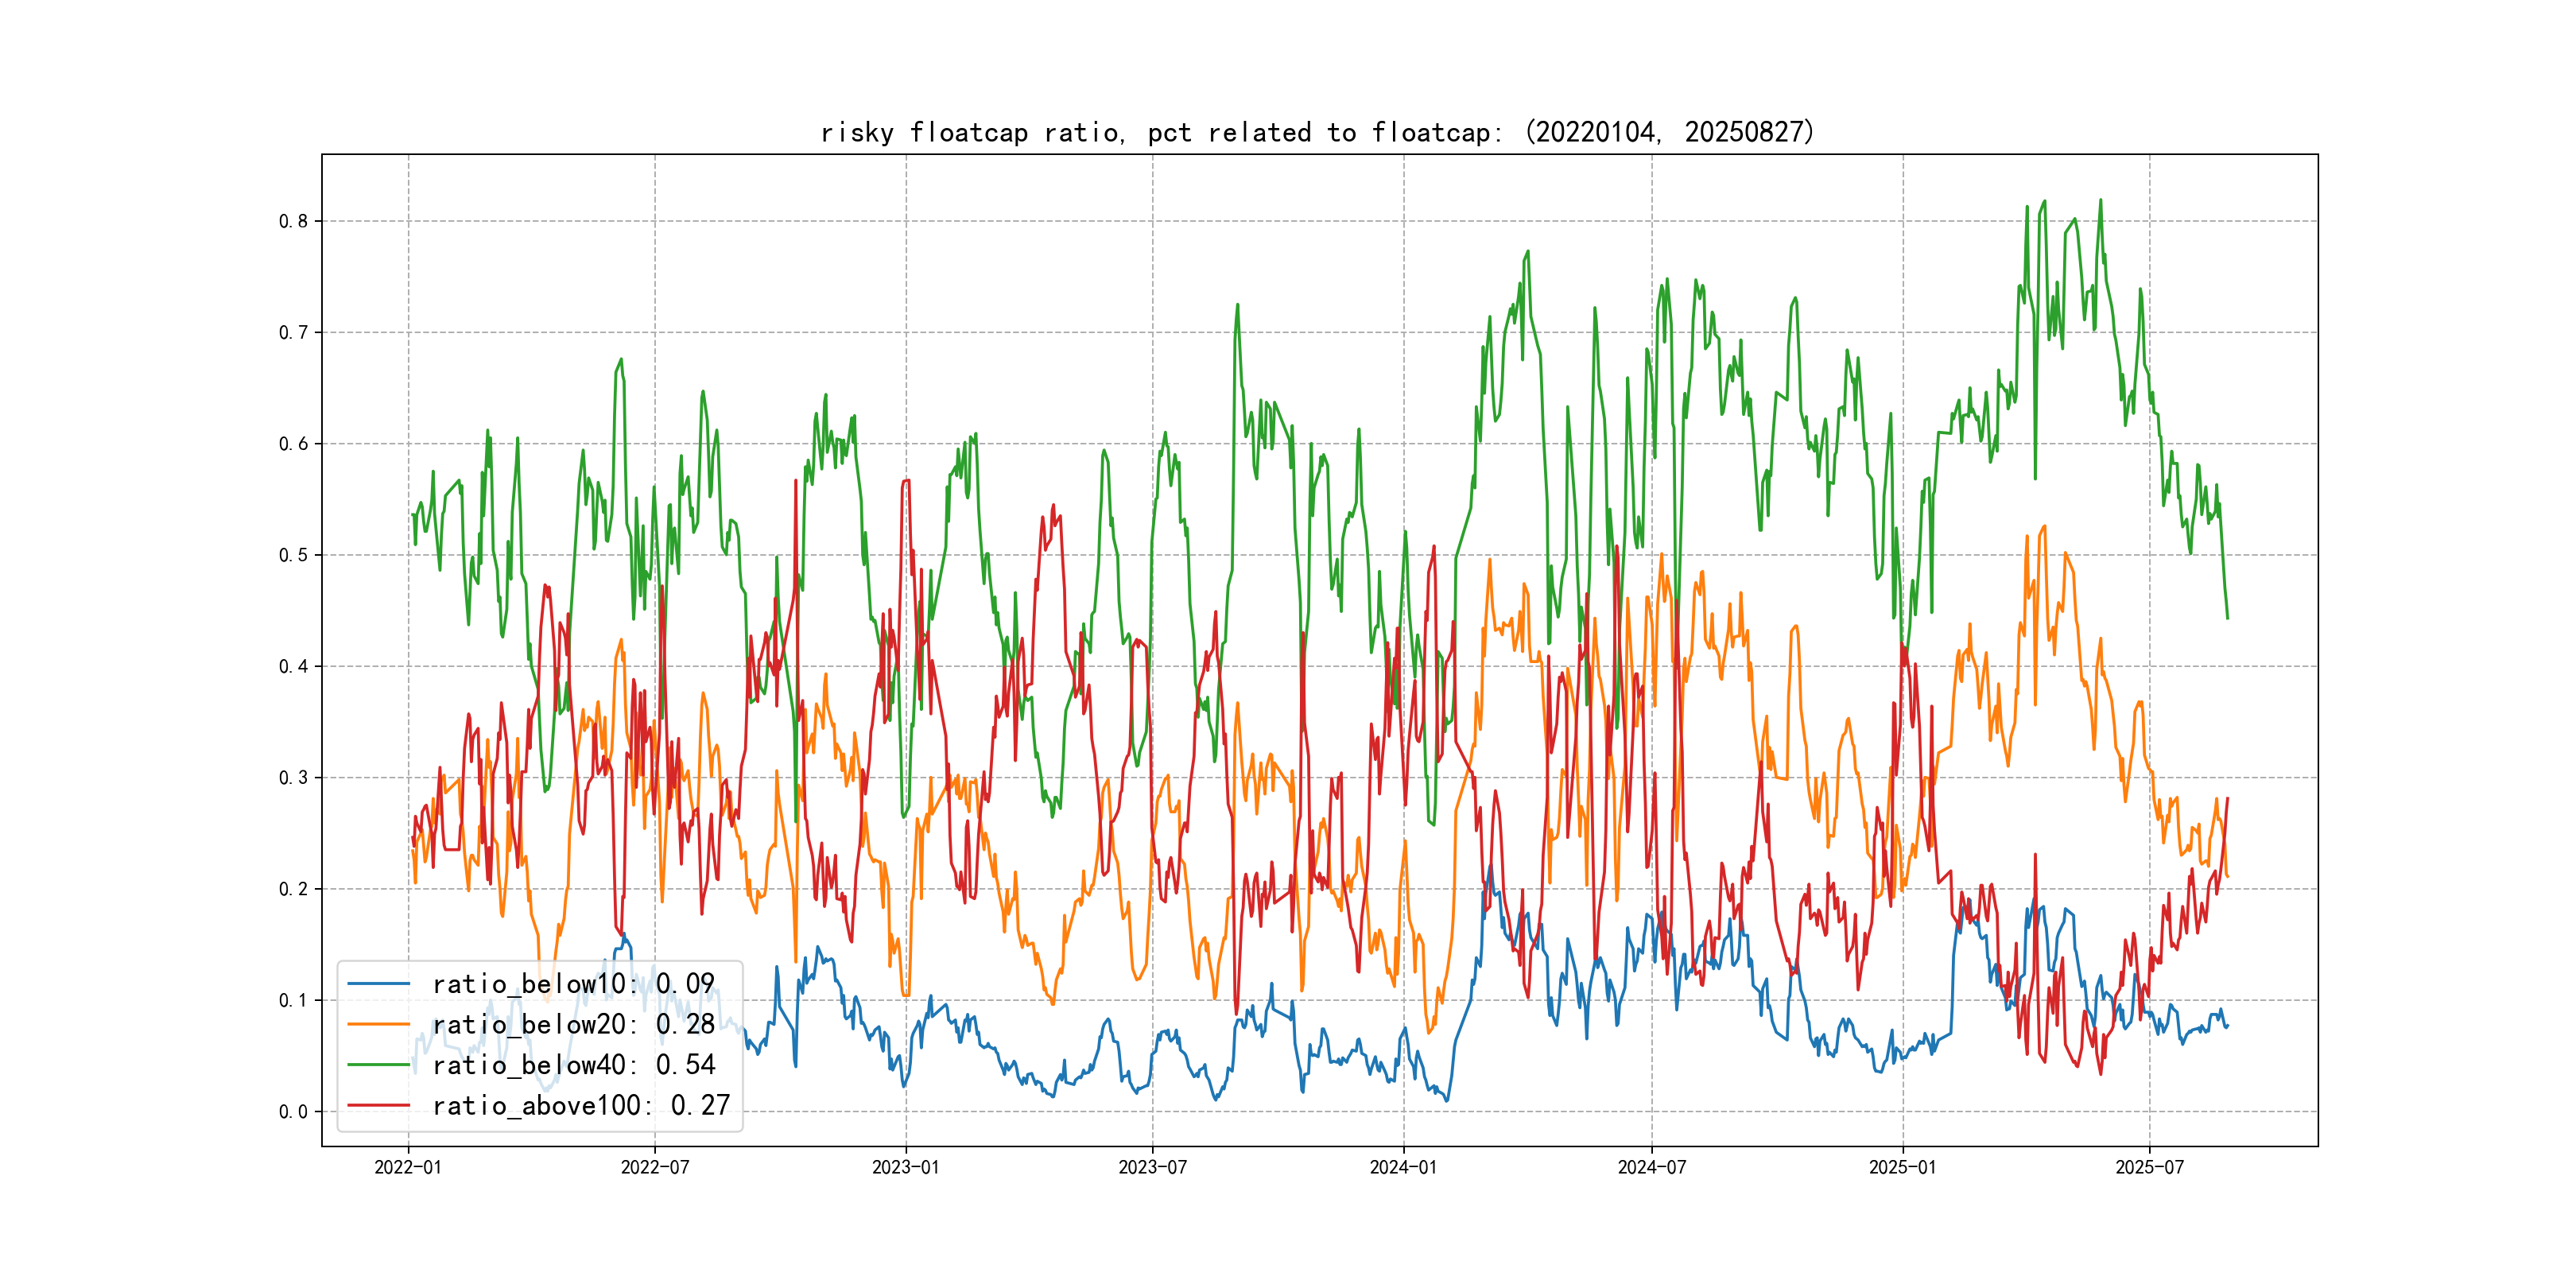Click the 0.8 y-axis tick label

point(293,221)
